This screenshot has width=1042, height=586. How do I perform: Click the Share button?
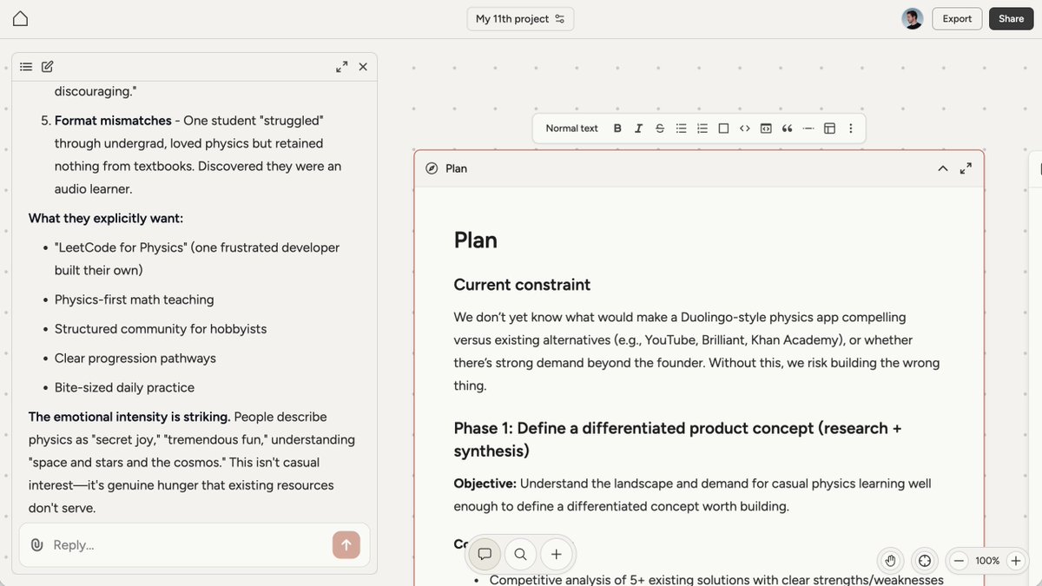pyautogui.click(x=1011, y=18)
